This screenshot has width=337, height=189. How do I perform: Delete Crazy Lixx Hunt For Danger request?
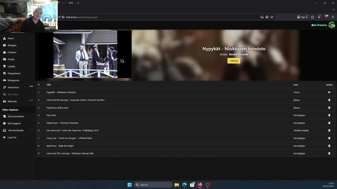point(329,138)
